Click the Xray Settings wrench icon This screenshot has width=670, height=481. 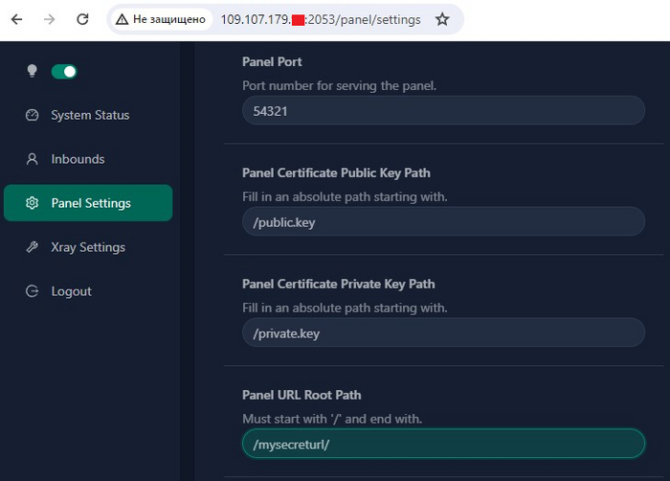(x=33, y=247)
